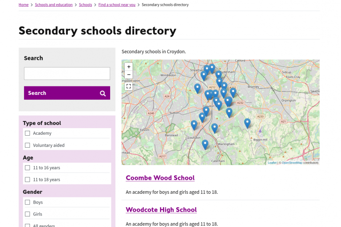Zoom in on the schools map
This screenshot has height=227, width=341.
(x=129, y=67)
